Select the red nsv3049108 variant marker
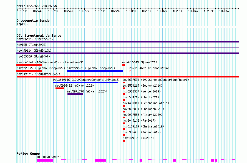247x163 pixels. (124, 123)
